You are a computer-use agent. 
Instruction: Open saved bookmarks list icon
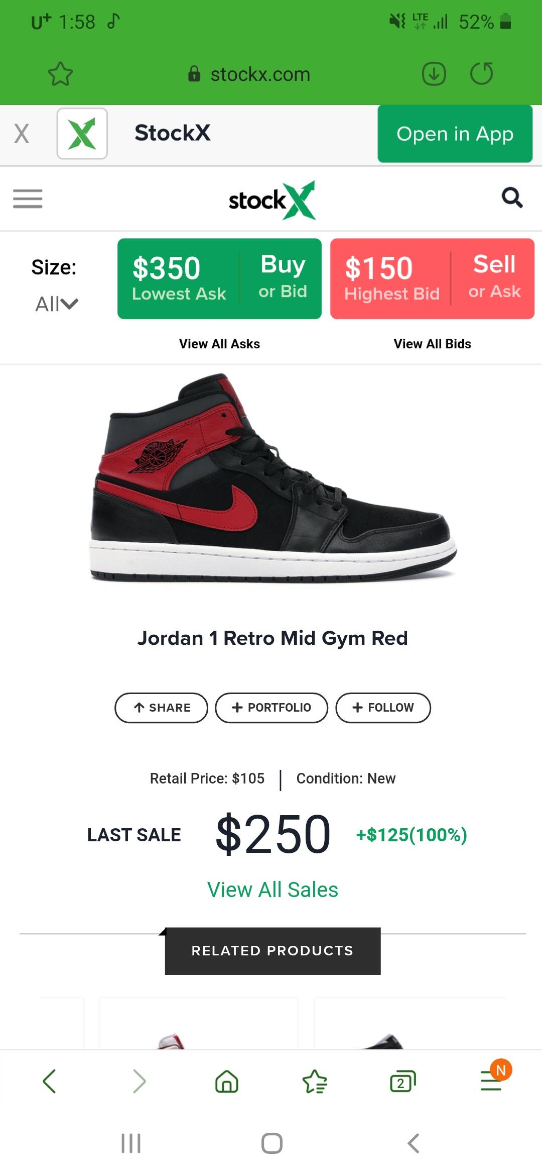(315, 1081)
